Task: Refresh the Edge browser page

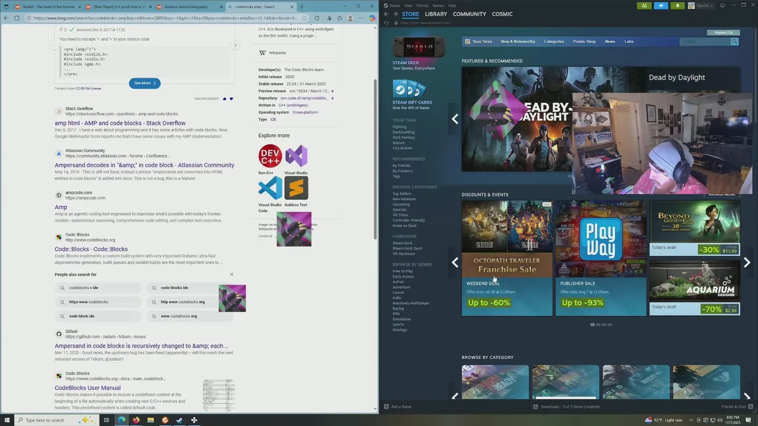Action: 17,18
